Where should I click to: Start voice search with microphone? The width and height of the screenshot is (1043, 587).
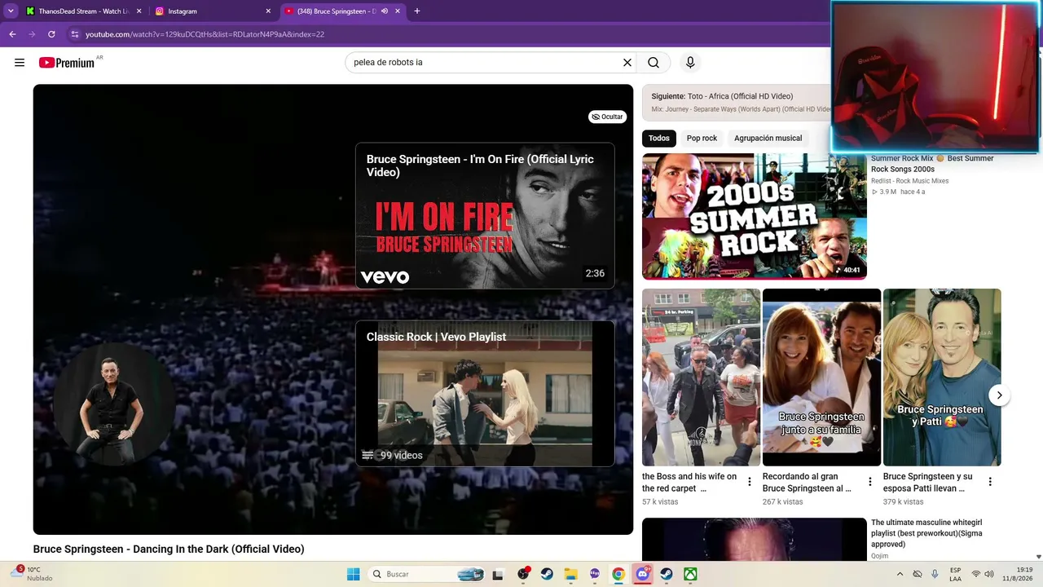(690, 63)
